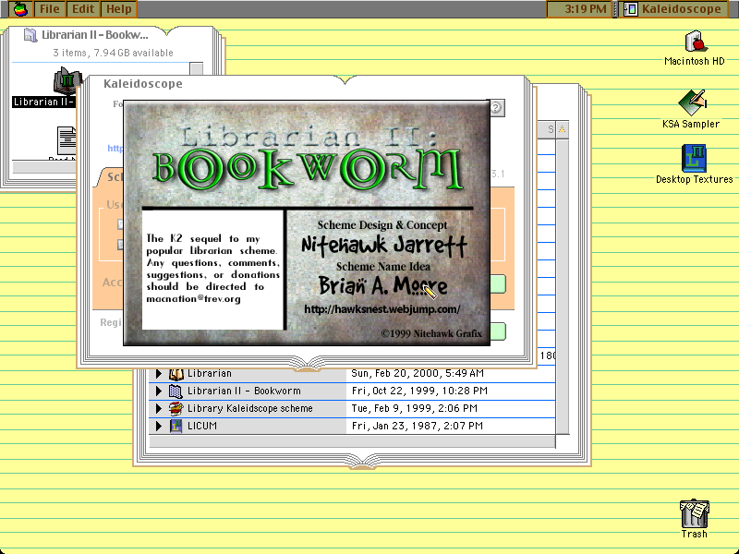The image size is (739, 554).
Task: Click the Brian A. Moore credit name
Action: pyautogui.click(x=382, y=286)
